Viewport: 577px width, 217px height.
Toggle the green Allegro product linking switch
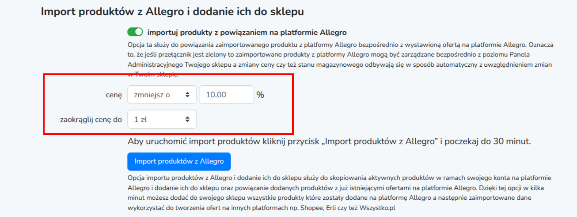tap(135, 32)
